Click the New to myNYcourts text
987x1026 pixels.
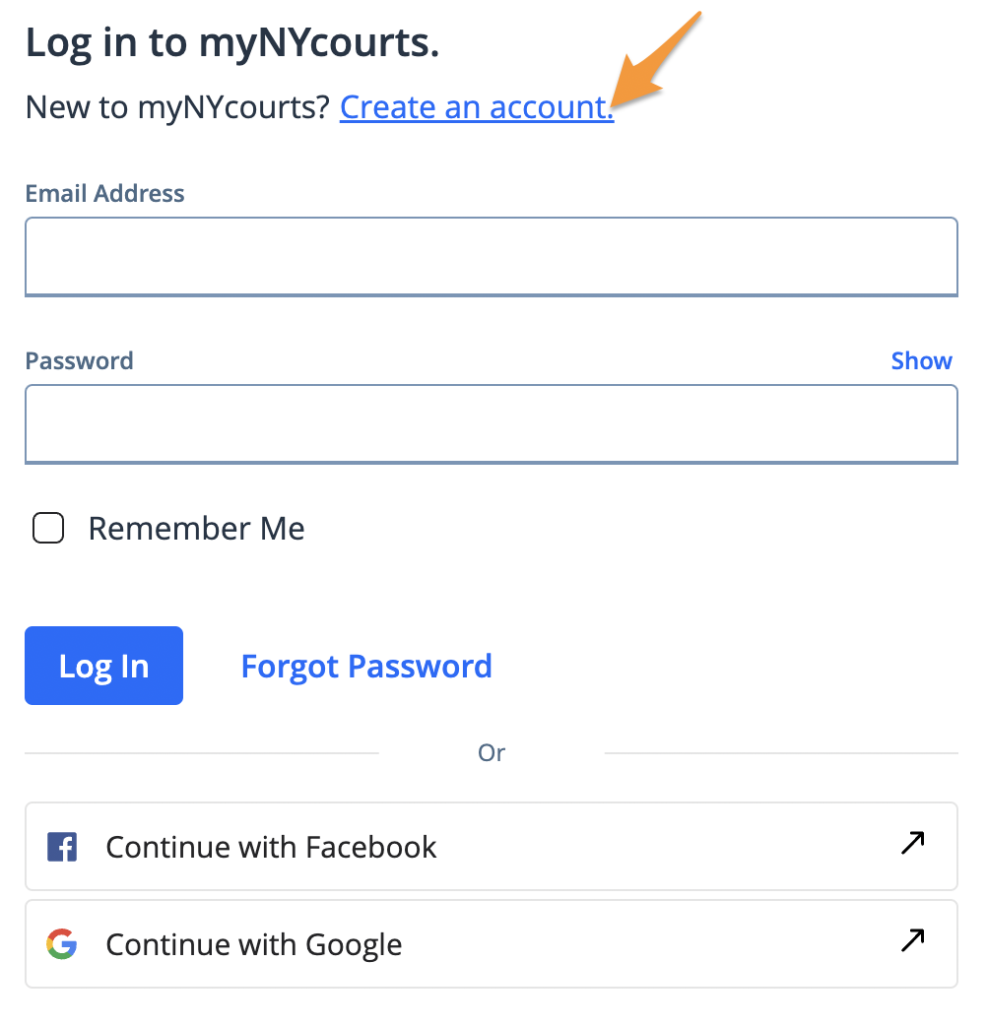pyautogui.click(x=176, y=107)
